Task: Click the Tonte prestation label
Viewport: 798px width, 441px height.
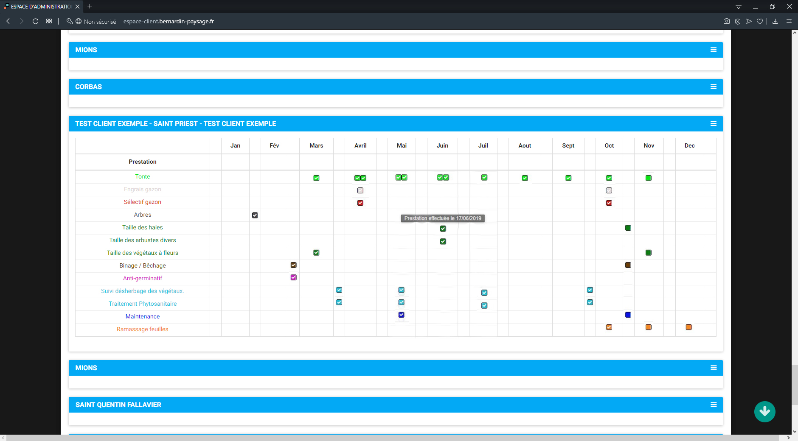Action: pyautogui.click(x=143, y=176)
